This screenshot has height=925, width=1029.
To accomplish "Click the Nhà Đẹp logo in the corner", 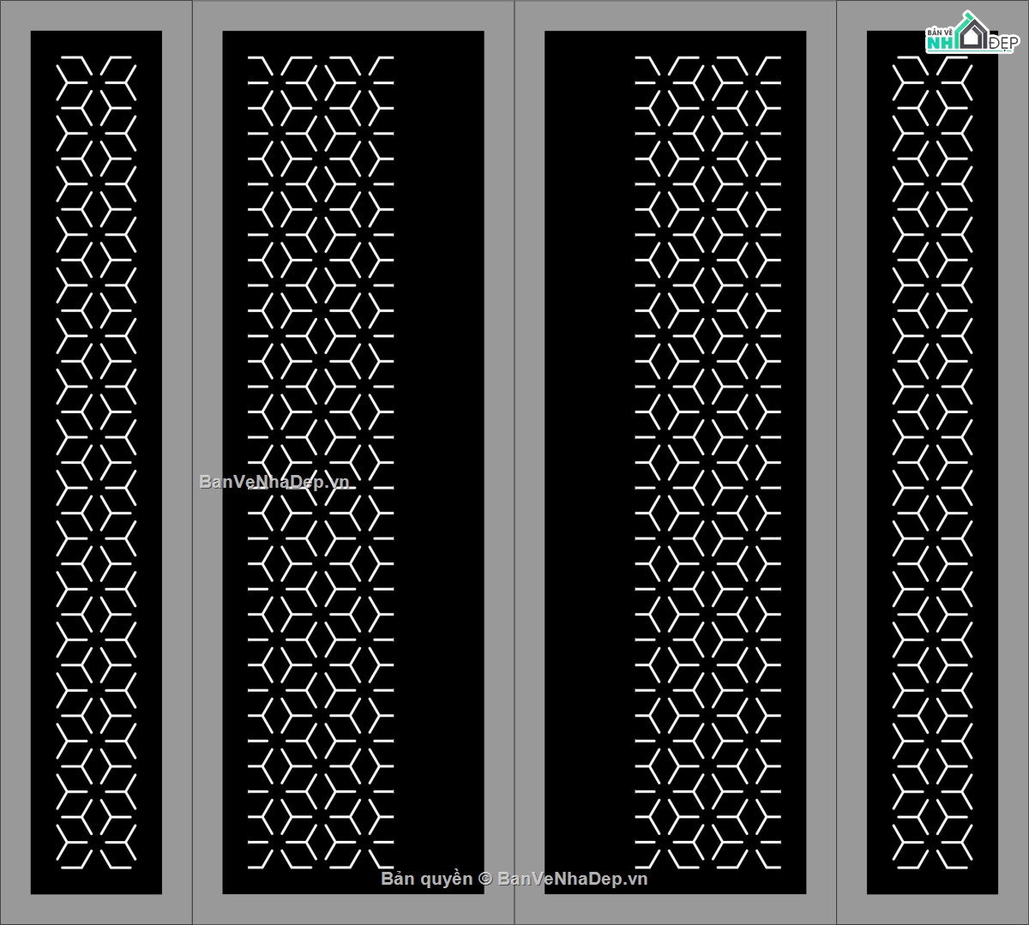I will pyautogui.click(x=971, y=34).
